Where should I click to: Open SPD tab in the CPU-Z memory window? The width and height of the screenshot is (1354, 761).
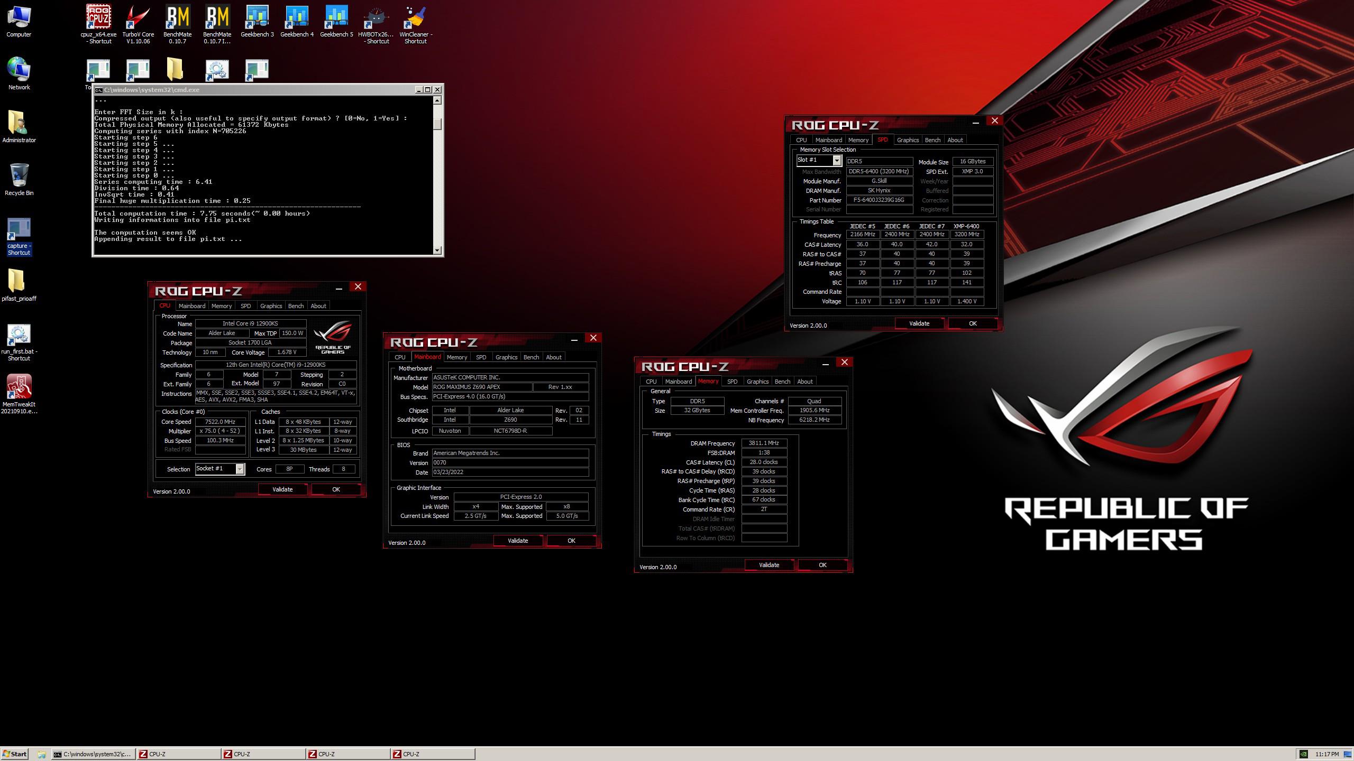732,382
